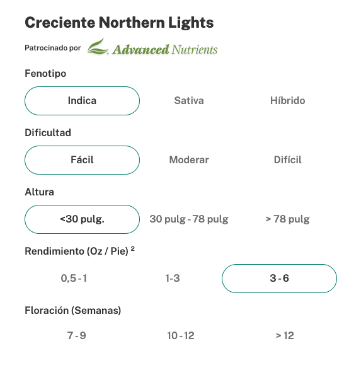Image resolution: width=349 pixels, height=387 pixels.
Task: Select 10 - 12 weeks flowering
Action: (x=181, y=336)
